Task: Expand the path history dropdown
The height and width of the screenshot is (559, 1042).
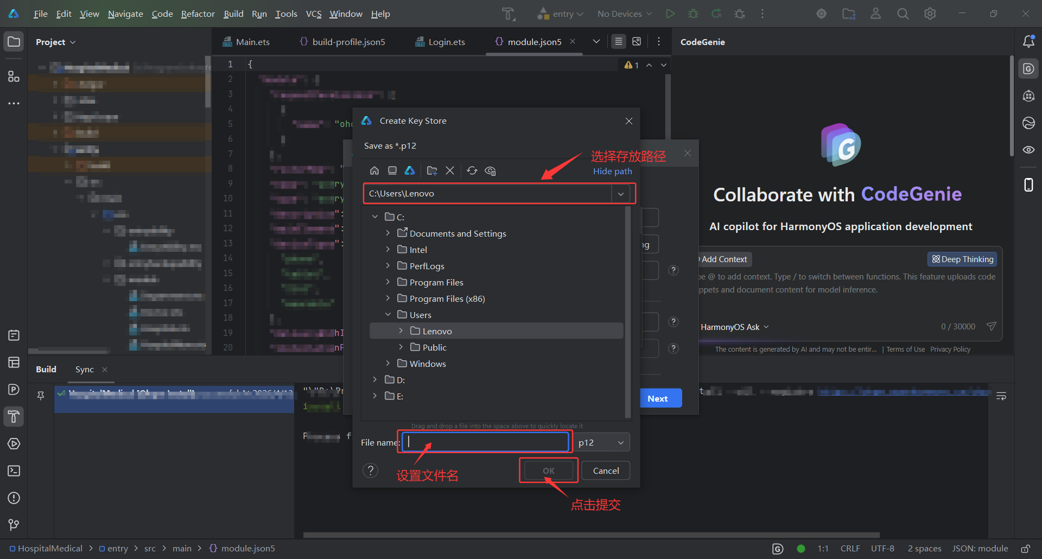Action: tap(621, 194)
